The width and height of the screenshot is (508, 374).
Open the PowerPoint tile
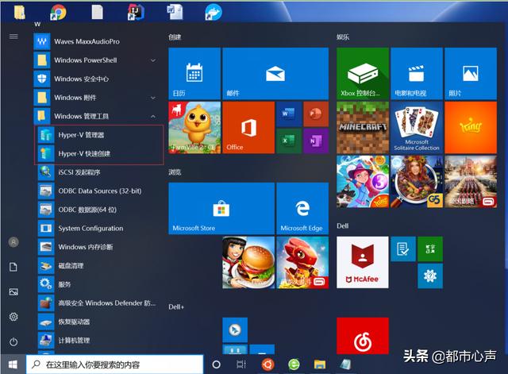tap(316, 114)
